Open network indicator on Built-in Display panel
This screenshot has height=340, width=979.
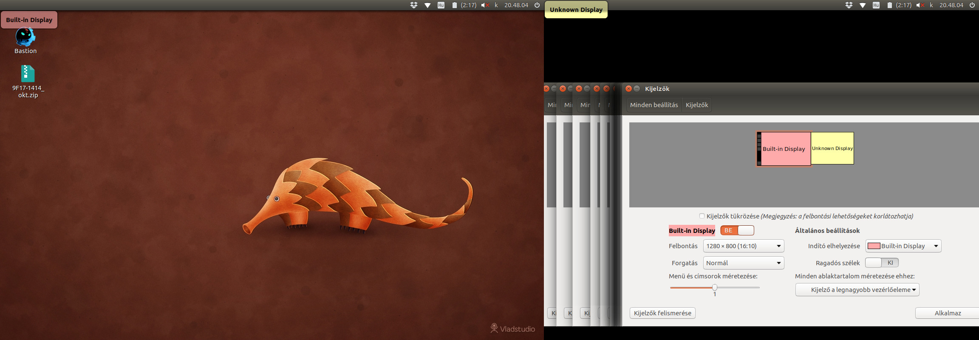click(x=427, y=5)
